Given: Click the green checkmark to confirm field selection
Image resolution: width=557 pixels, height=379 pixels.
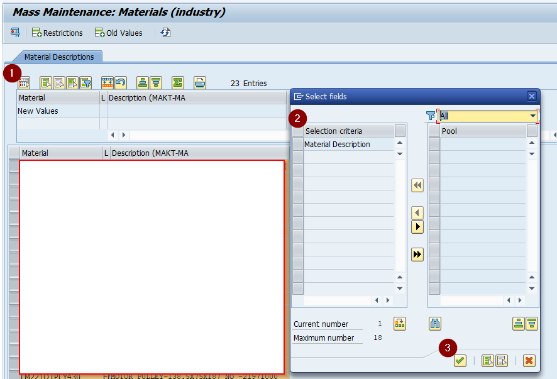Looking at the screenshot, I should 460,360.
